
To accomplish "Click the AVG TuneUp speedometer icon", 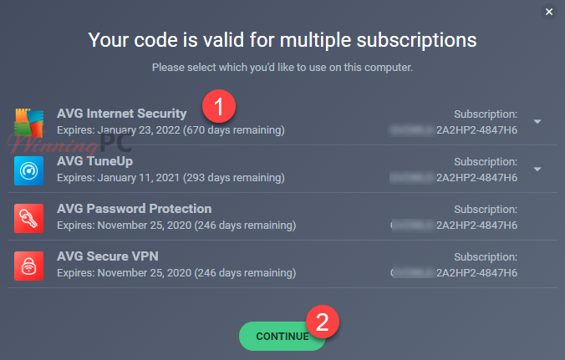I will tap(28, 170).
